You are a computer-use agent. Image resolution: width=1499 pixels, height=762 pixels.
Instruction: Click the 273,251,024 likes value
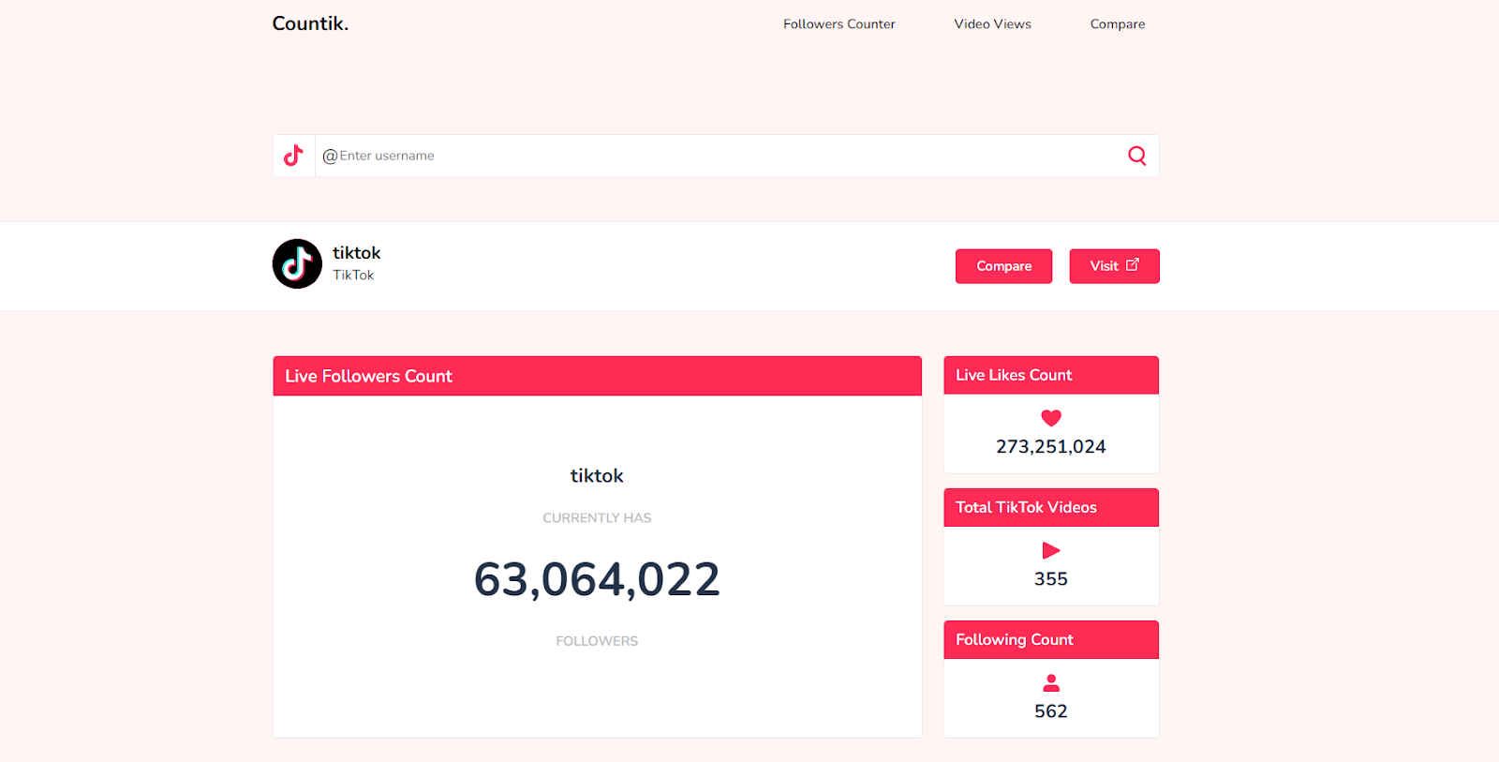(1051, 447)
